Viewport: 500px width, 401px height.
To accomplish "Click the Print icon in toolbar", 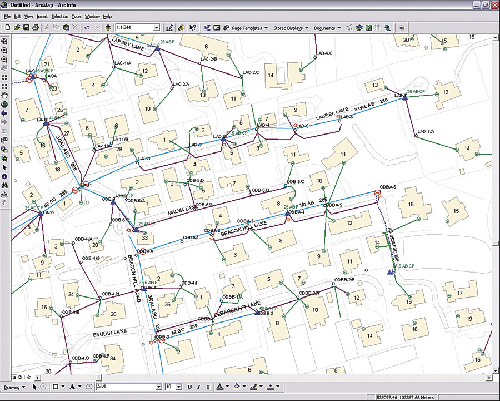I will pyautogui.click(x=36, y=27).
